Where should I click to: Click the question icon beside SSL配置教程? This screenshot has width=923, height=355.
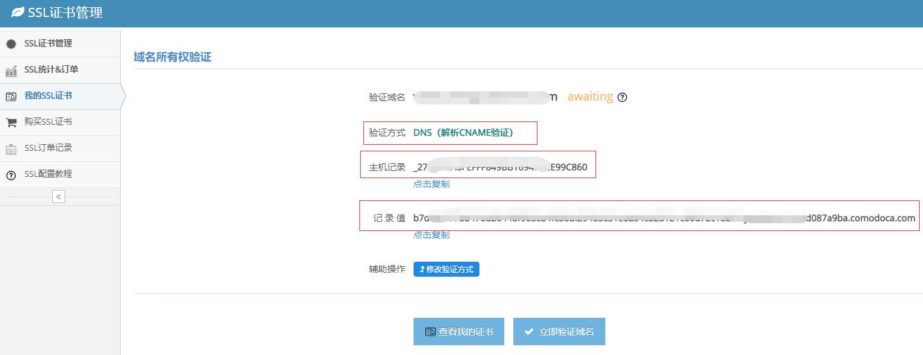click(x=10, y=175)
